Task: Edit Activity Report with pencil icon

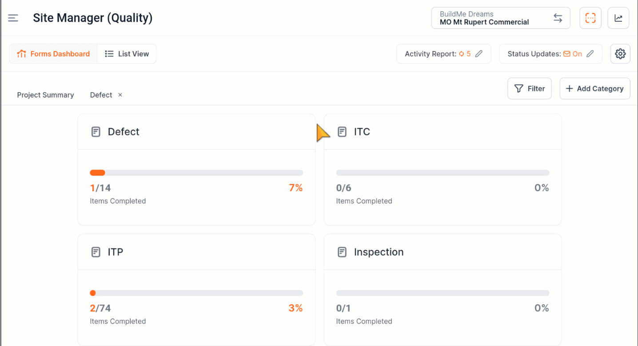Action: pos(479,54)
